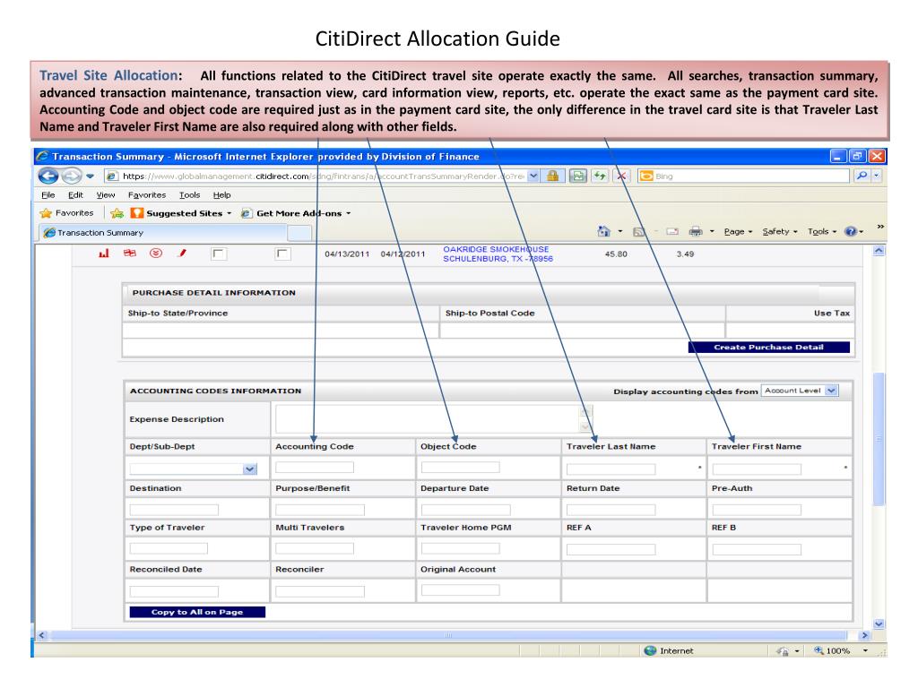
Task: Open the Safety dropdown menu
Action: coord(780,232)
